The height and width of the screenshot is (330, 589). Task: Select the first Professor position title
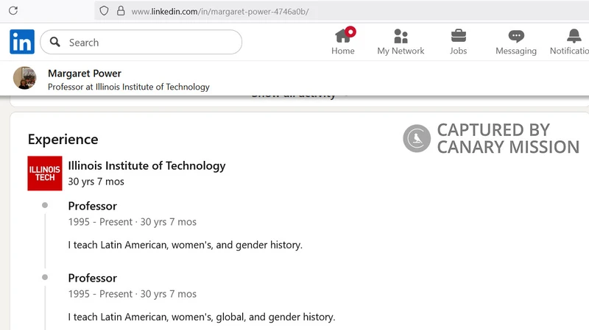point(93,206)
